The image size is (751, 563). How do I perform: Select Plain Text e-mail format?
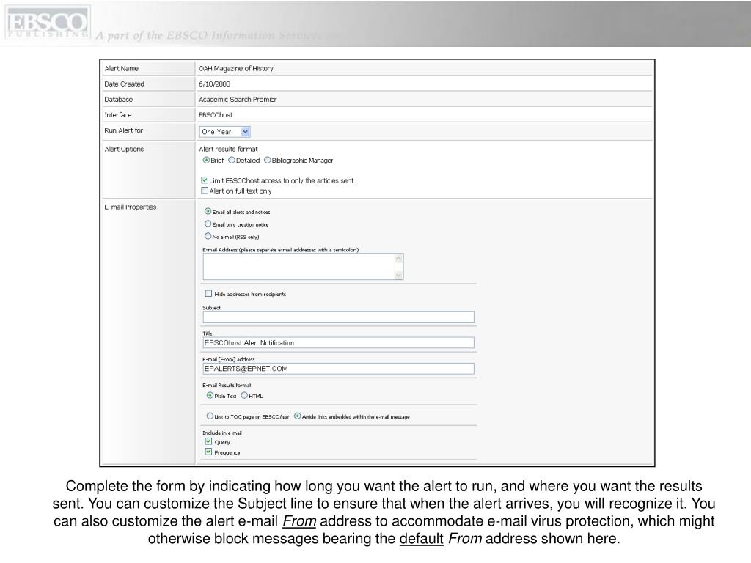click(x=210, y=395)
